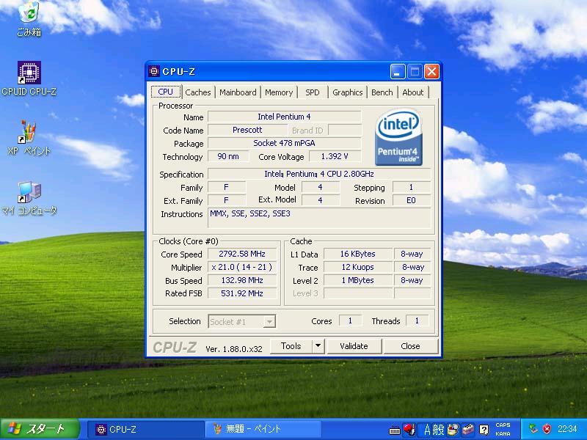Open the スタート menu button
The width and height of the screenshot is (587, 440).
click(x=37, y=429)
